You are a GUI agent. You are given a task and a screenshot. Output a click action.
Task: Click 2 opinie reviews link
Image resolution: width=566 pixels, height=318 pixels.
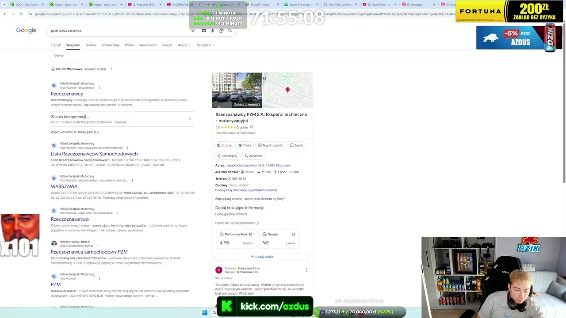[243, 127]
